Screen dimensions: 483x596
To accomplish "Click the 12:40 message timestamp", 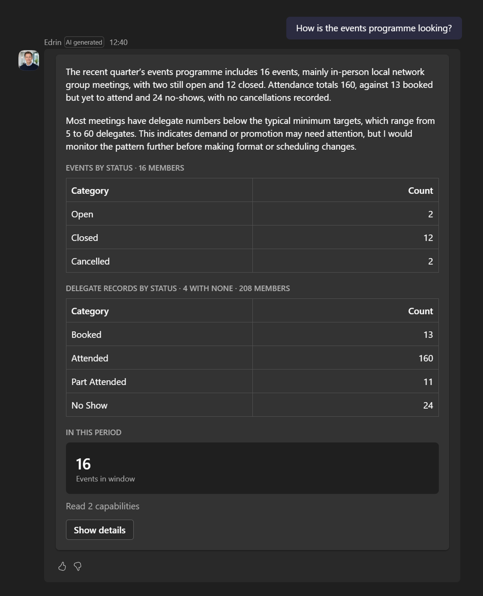I will pos(119,42).
